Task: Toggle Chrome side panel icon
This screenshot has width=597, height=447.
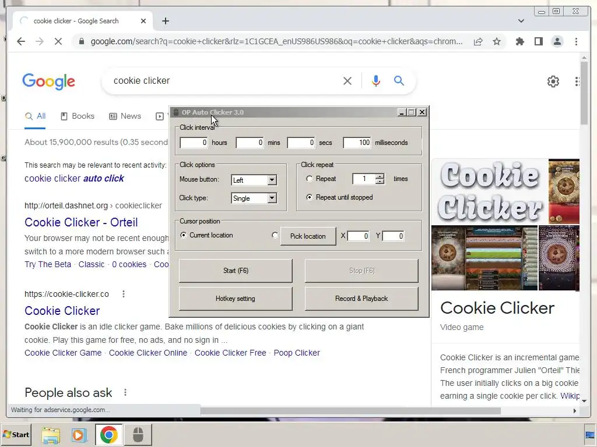Action: point(538,41)
